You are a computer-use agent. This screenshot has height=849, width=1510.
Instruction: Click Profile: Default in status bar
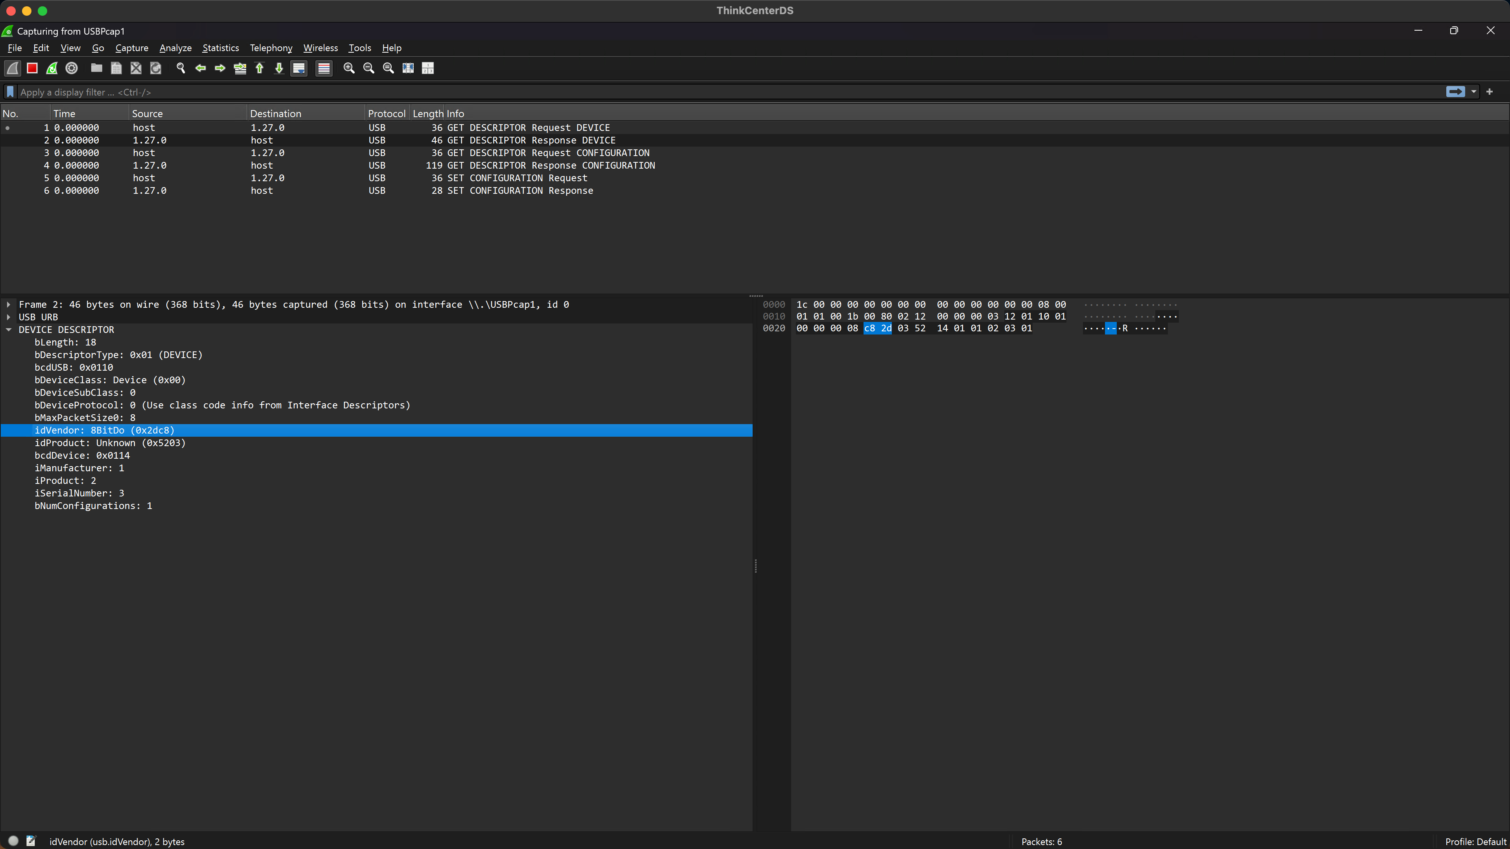coord(1475,842)
